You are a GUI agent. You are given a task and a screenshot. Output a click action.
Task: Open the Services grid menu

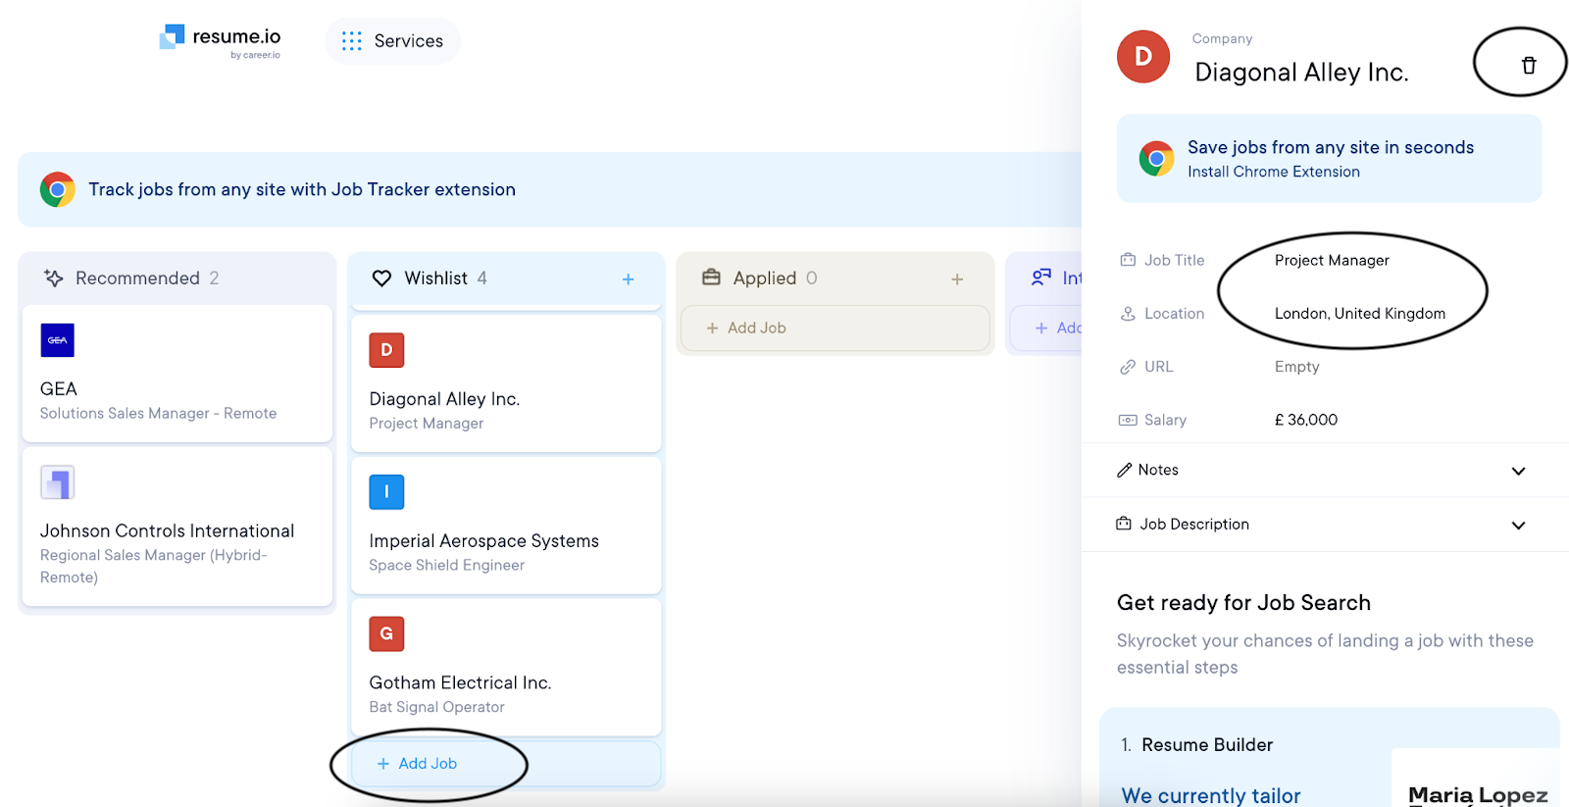392,41
